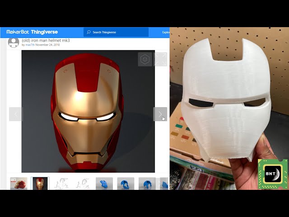This screenshot has height=217, width=289.
Task: Select the third blue model thumbnail
Action: (x=147, y=184)
